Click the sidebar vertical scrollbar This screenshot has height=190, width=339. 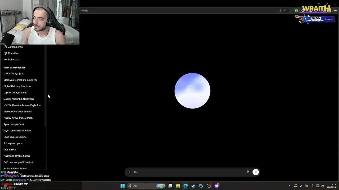tap(45, 86)
